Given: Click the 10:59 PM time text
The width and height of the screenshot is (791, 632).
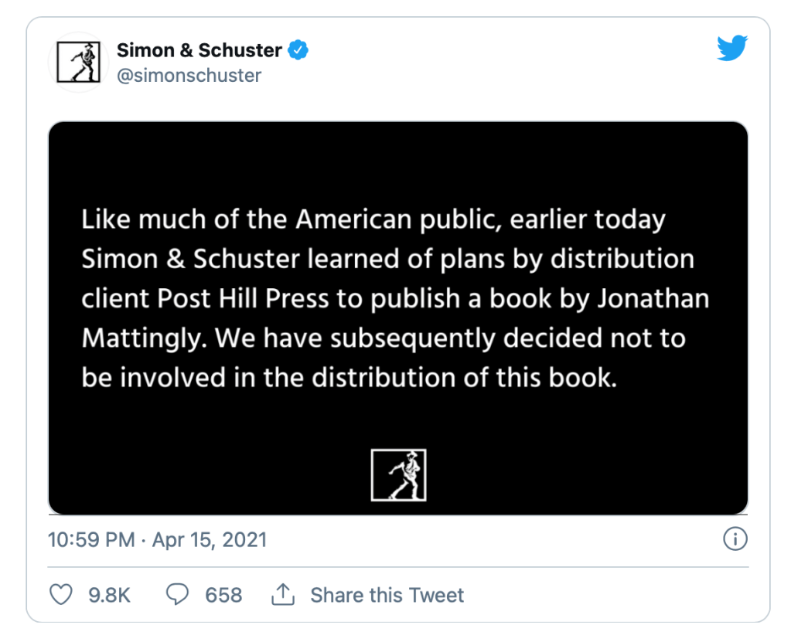Looking at the screenshot, I should (x=91, y=539).
